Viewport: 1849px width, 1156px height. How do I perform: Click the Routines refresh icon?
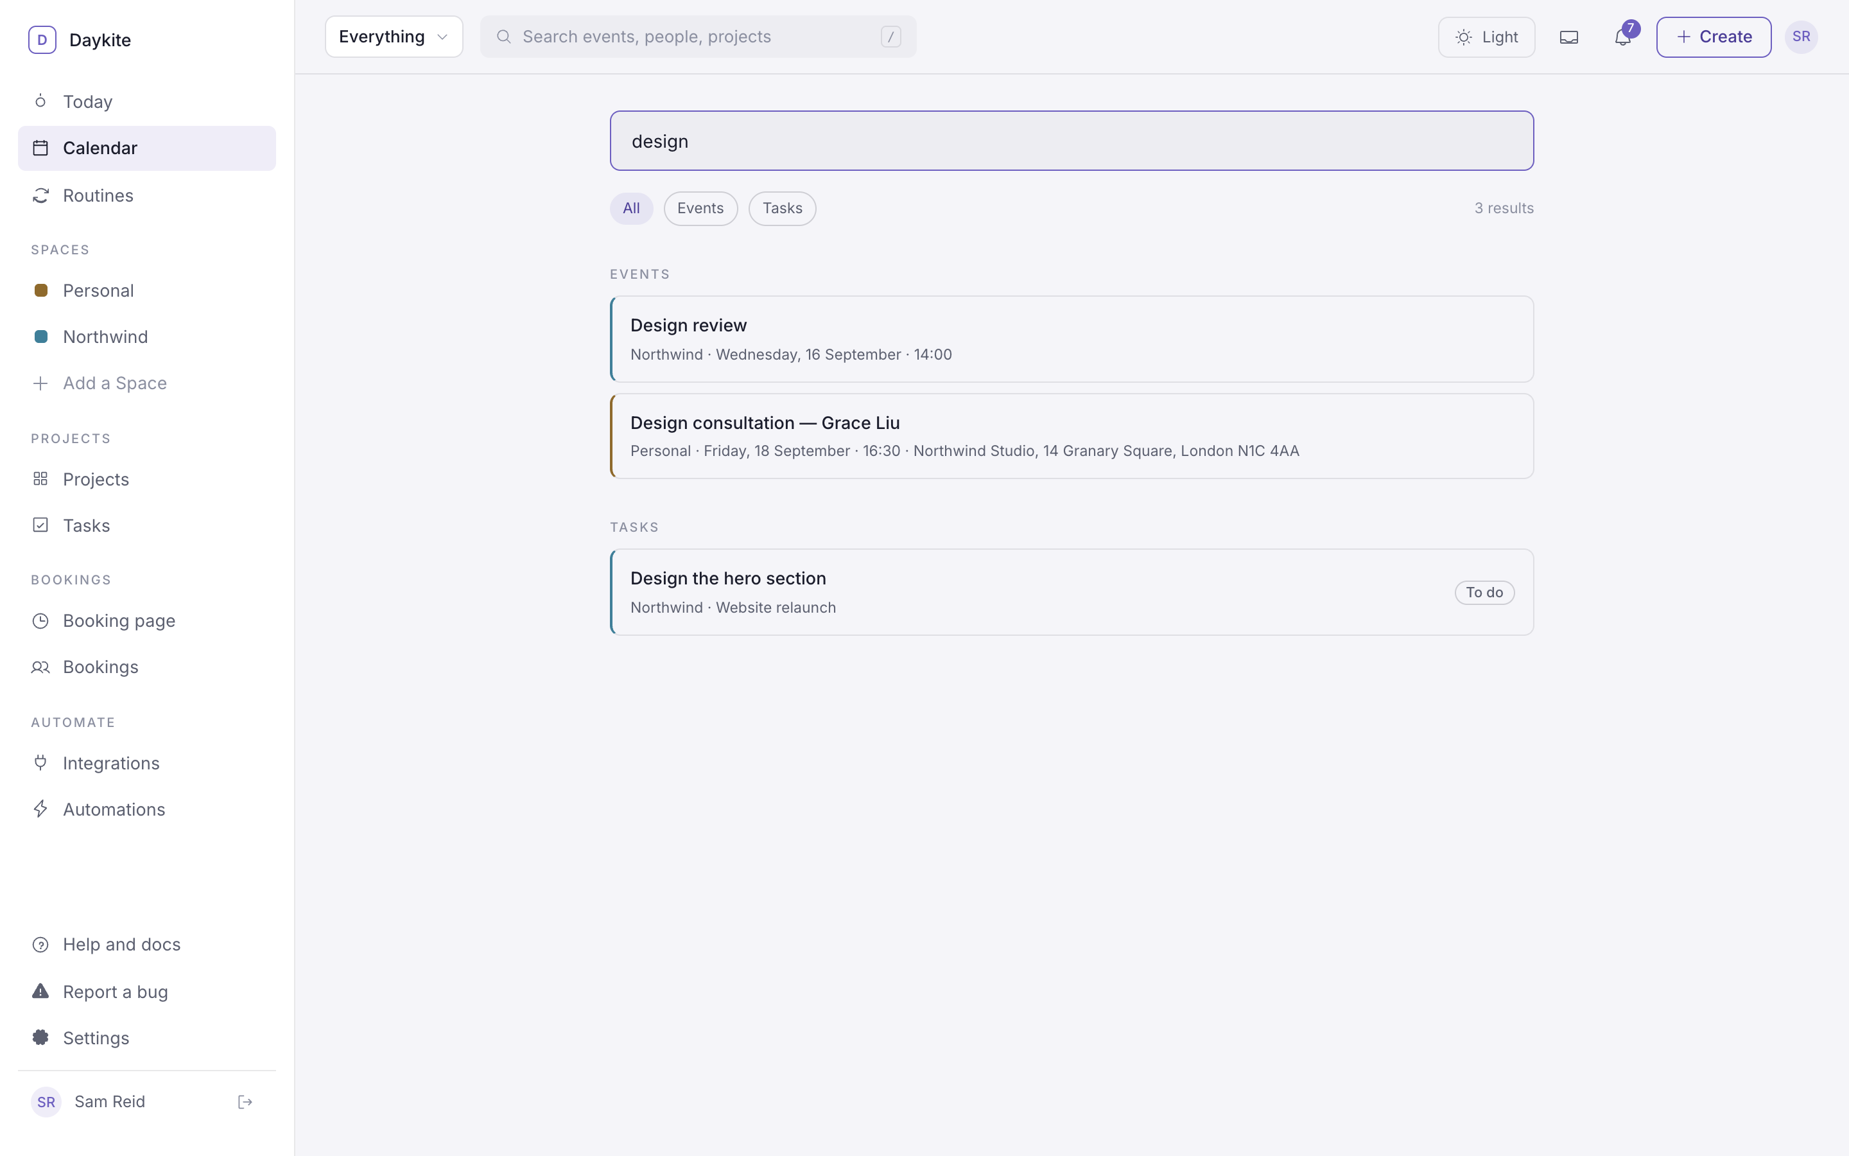pos(40,196)
